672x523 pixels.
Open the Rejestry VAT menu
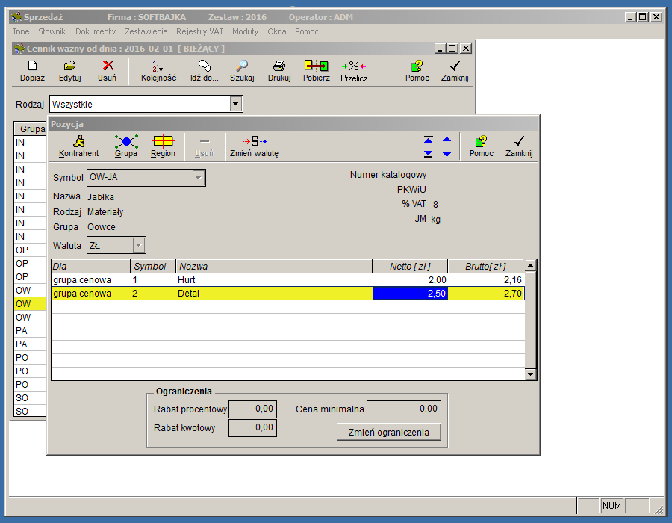coord(199,31)
